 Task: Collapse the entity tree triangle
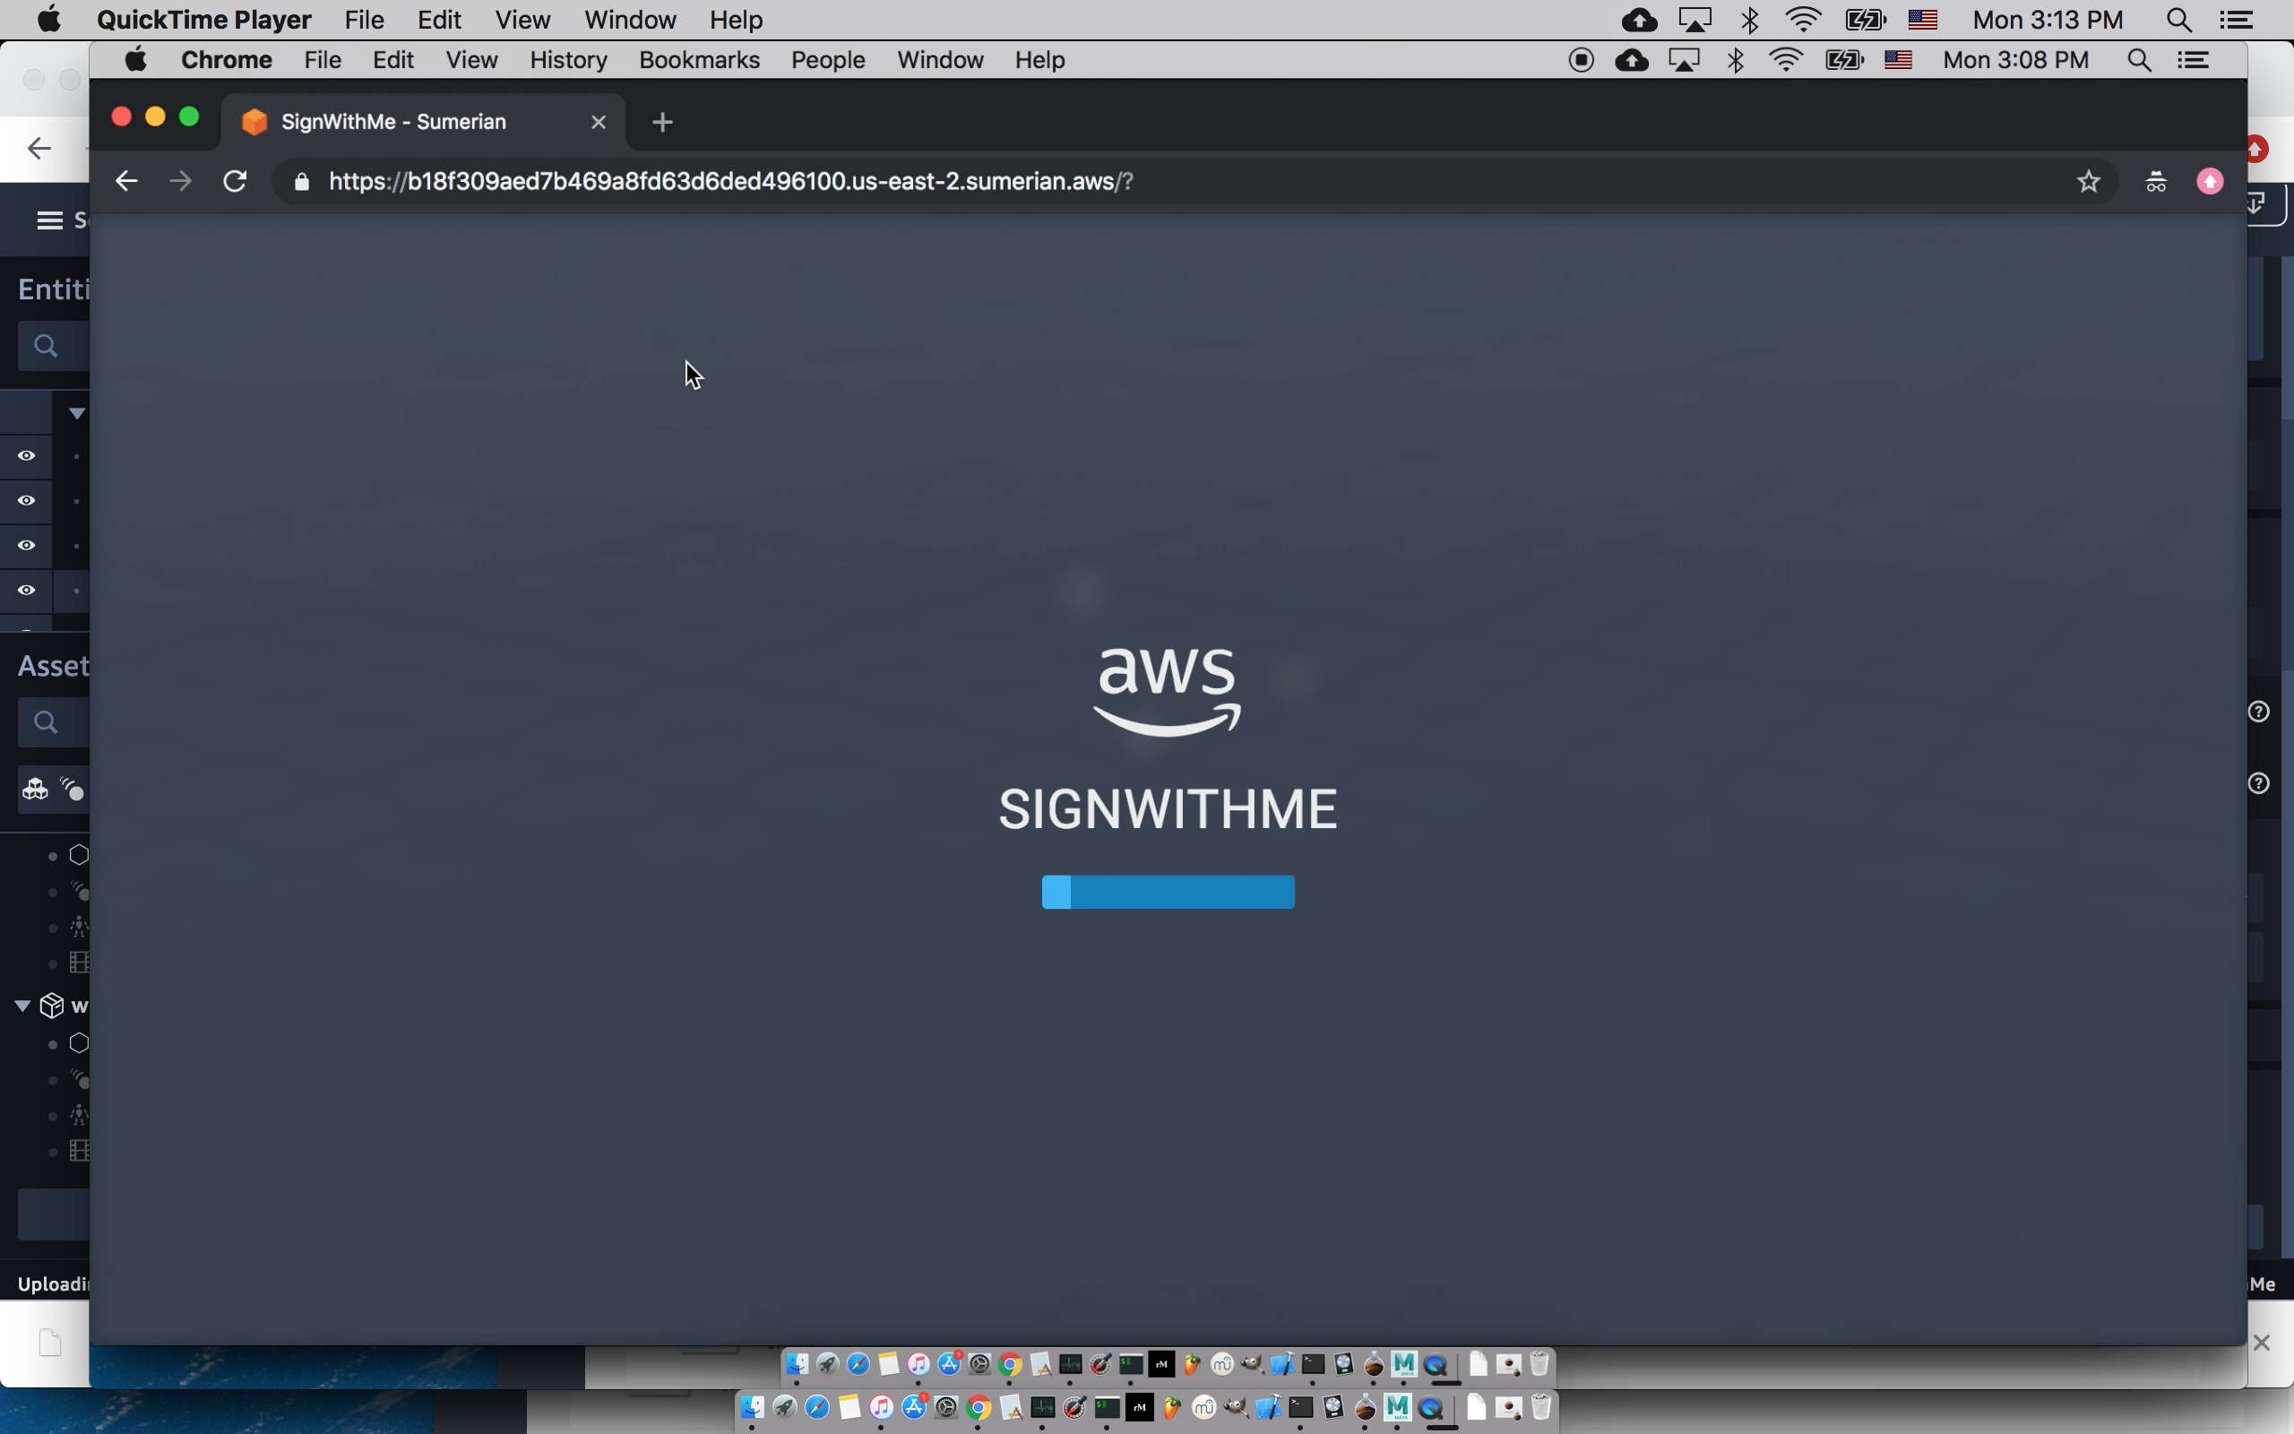[77, 412]
